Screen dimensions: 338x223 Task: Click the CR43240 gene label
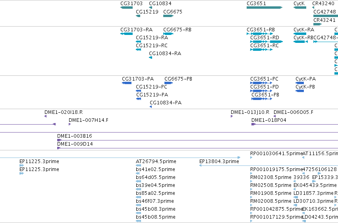click(323, 4)
